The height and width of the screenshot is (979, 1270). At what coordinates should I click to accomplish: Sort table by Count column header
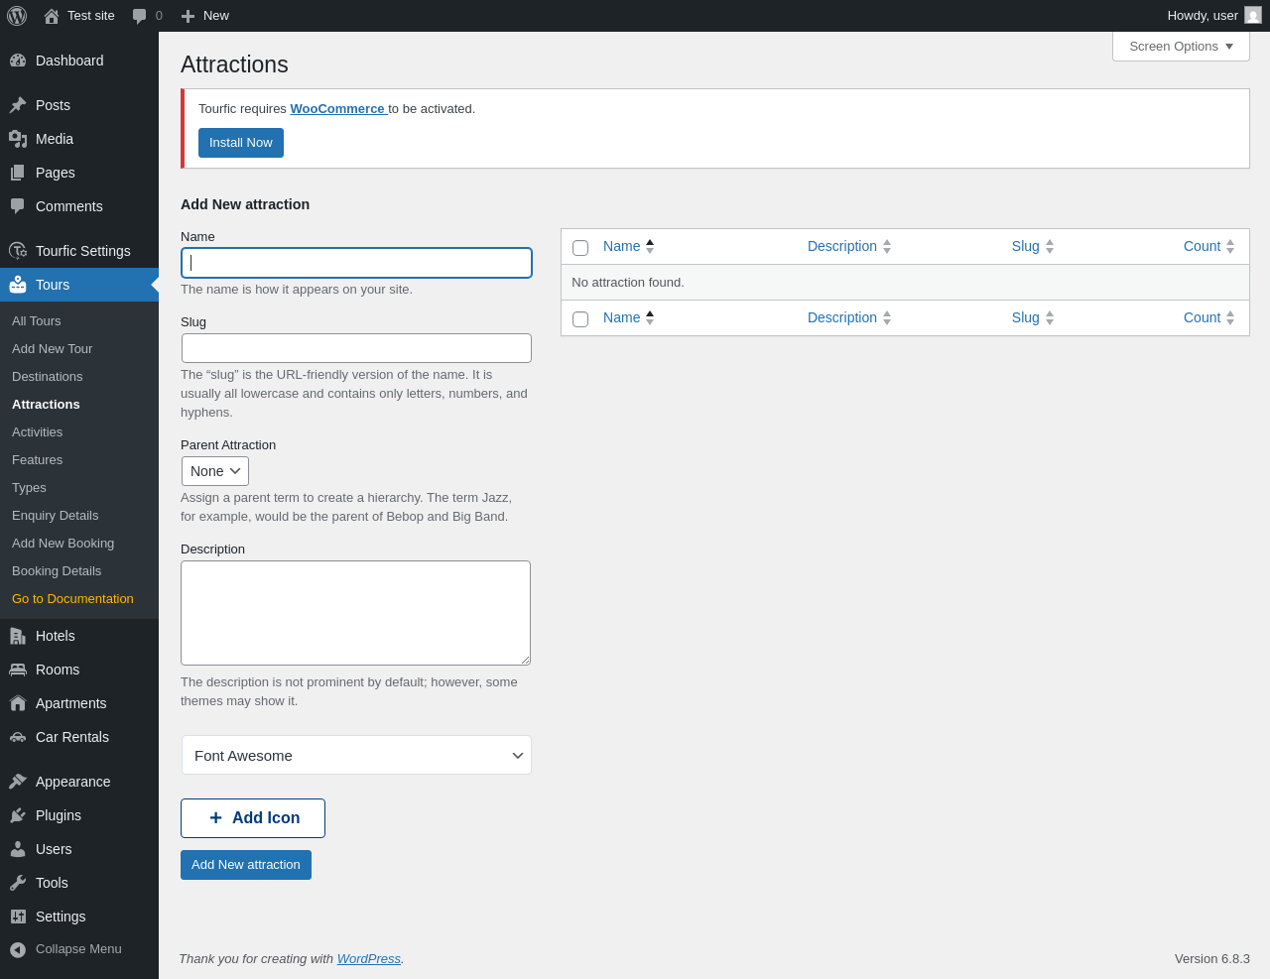(x=1203, y=246)
